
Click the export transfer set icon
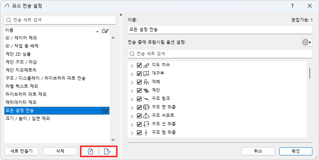[x=108, y=152]
